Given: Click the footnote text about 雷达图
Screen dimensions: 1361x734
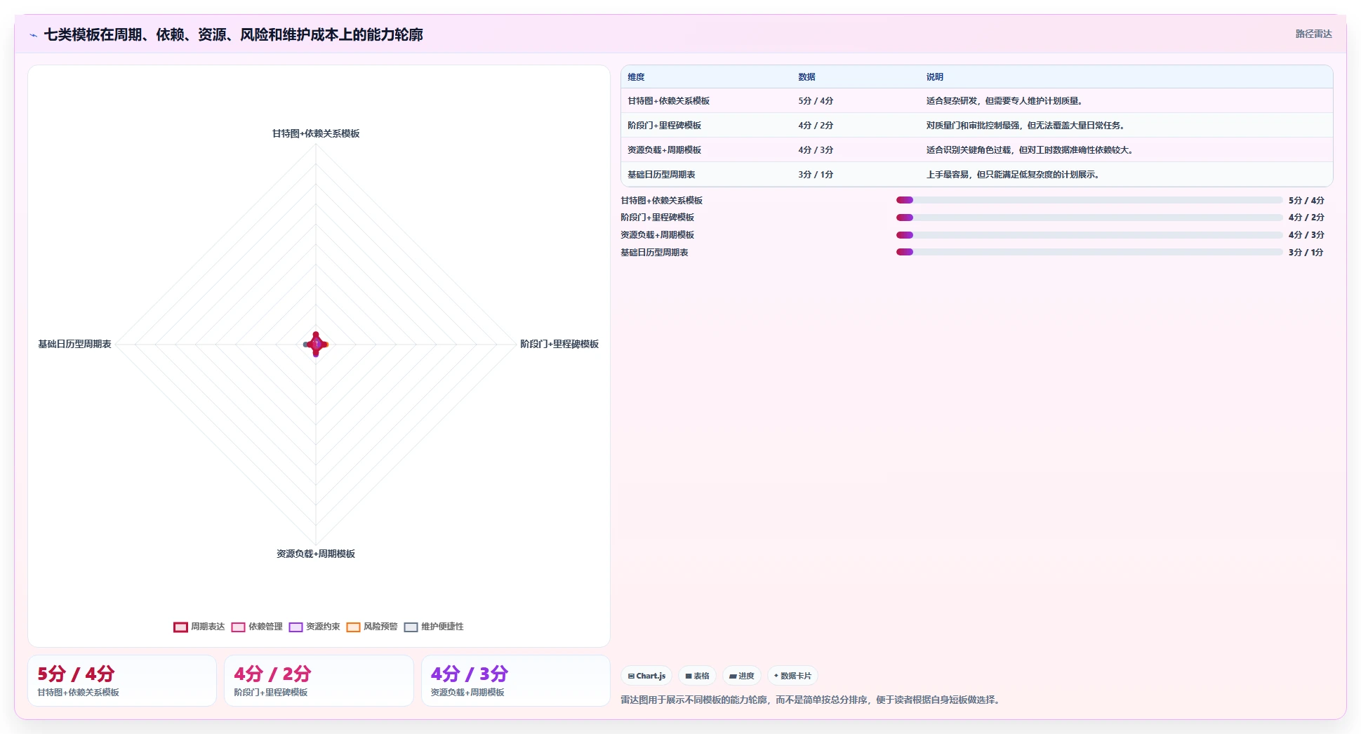Looking at the screenshot, I should tap(811, 700).
